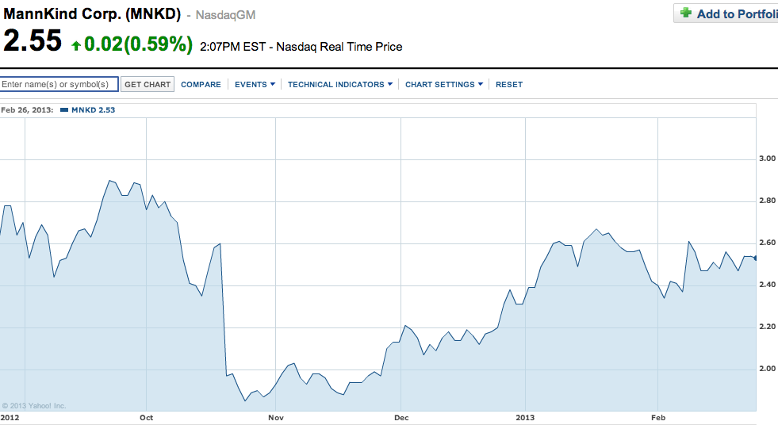Click the green plus Add to Portfolio icon
Screen dimensions: 778x425
686,13
